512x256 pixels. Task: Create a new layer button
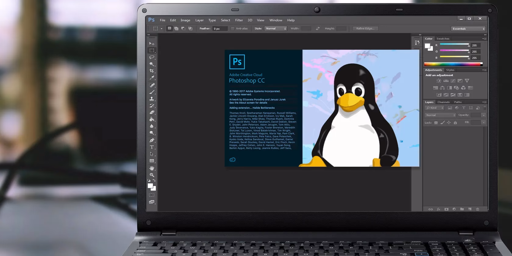470,209
